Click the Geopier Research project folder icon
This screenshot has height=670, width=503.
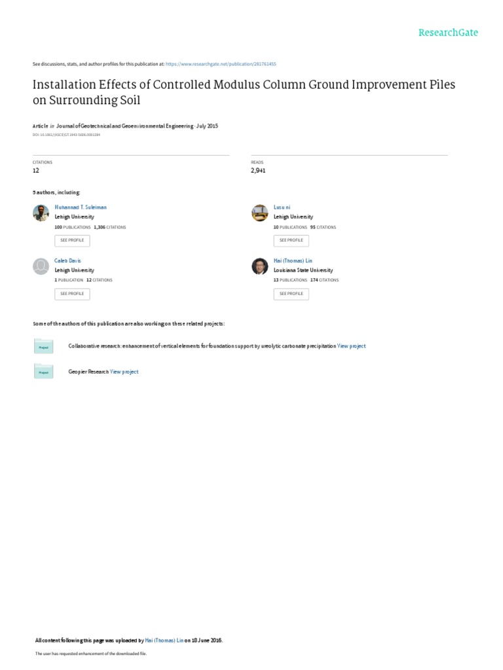point(43,372)
